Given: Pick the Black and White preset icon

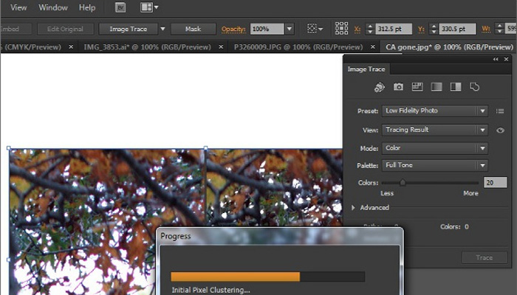Looking at the screenshot, I should [456, 87].
